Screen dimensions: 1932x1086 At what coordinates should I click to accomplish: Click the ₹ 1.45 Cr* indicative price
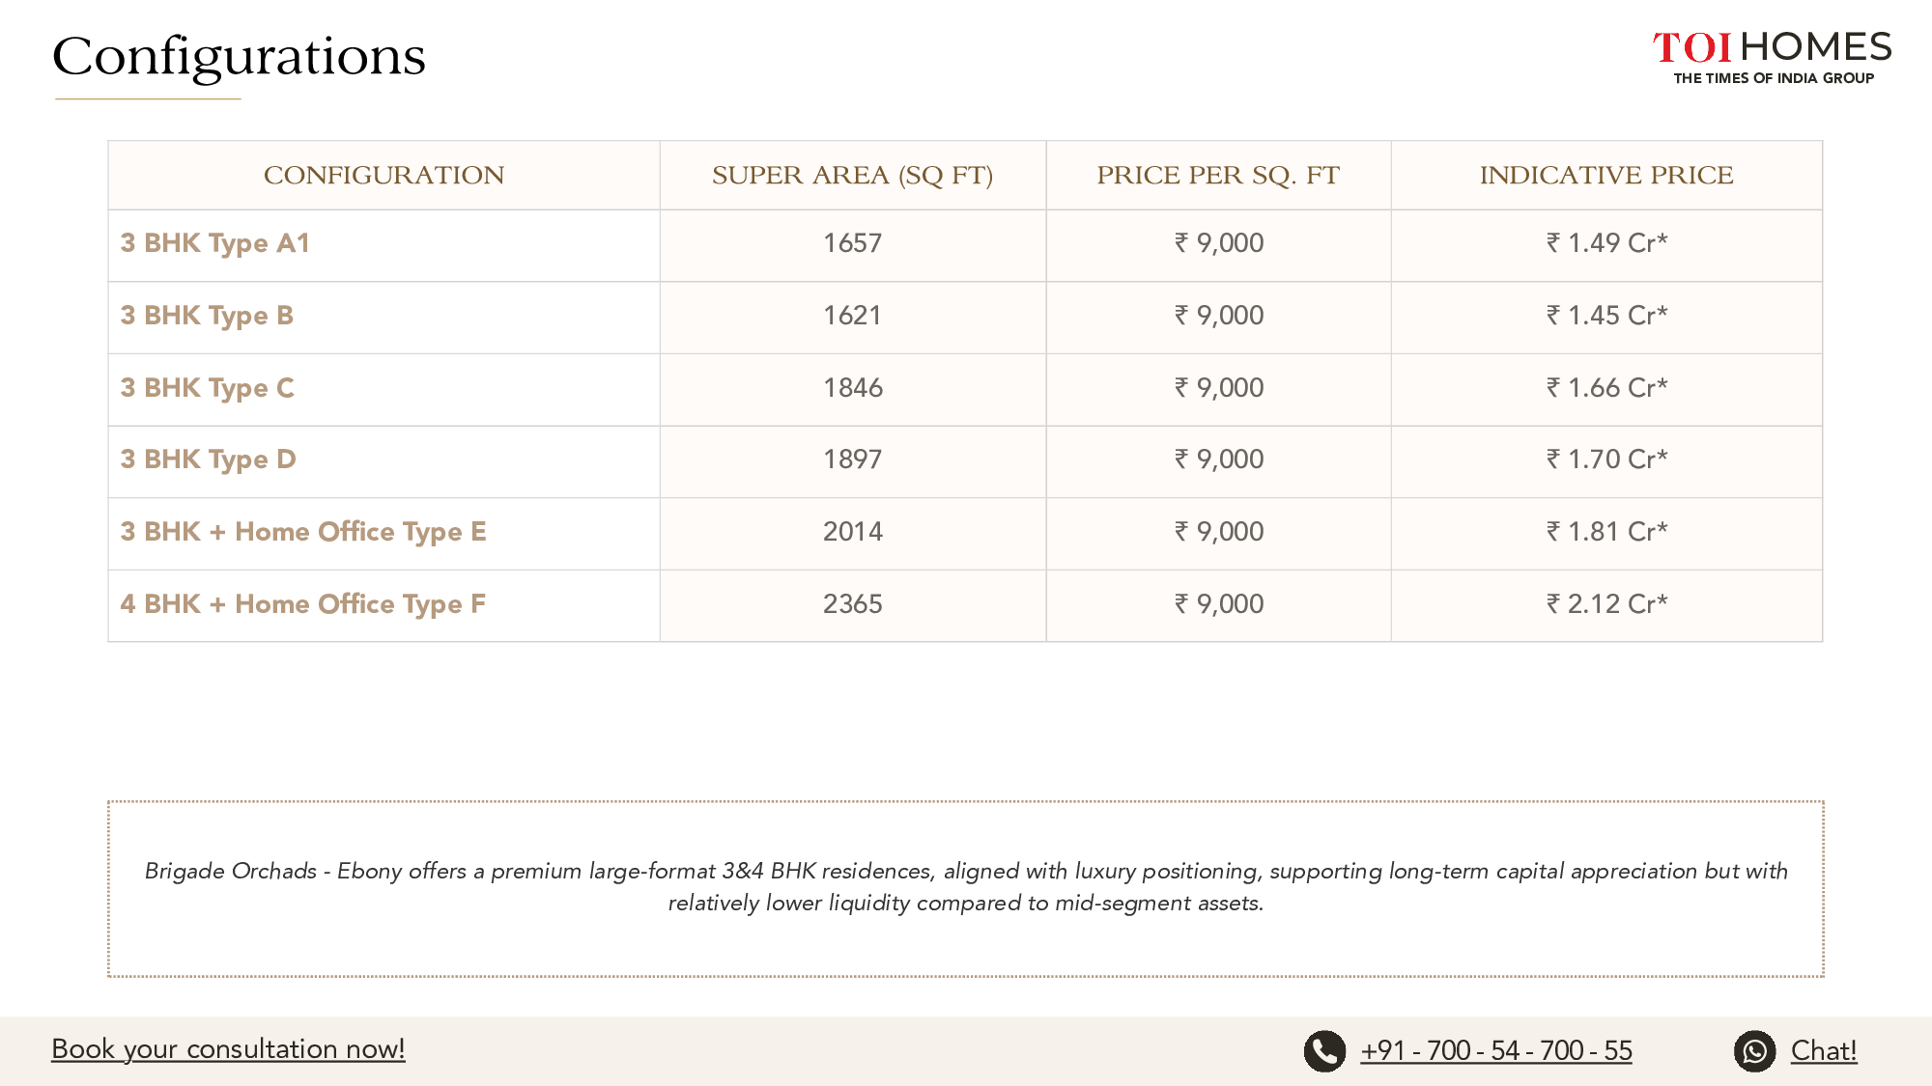[x=1606, y=316]
